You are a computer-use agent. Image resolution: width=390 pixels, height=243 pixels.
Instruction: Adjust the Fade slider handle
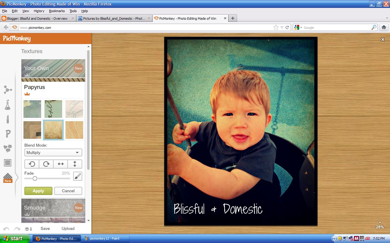pyautogui.click(x=35, y=178)
